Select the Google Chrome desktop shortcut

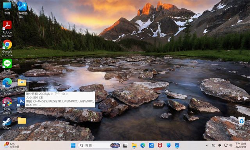click(x=7, y=48)
